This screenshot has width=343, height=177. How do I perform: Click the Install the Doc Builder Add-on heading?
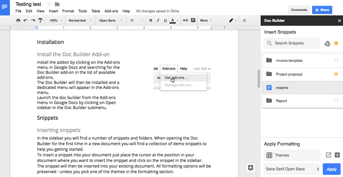pyautogui.click(x=73, y=54)
